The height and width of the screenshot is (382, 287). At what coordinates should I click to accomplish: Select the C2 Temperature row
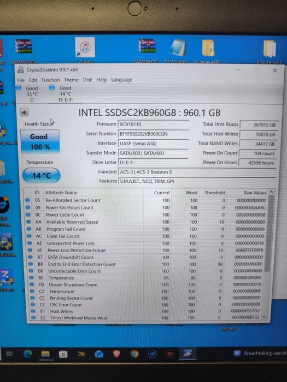[x=146, y=291]
